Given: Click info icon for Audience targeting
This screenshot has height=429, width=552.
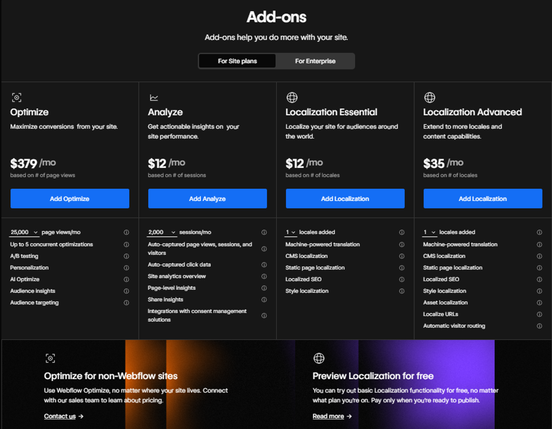Looking at the screenshot, I should [x=126, y=303].
